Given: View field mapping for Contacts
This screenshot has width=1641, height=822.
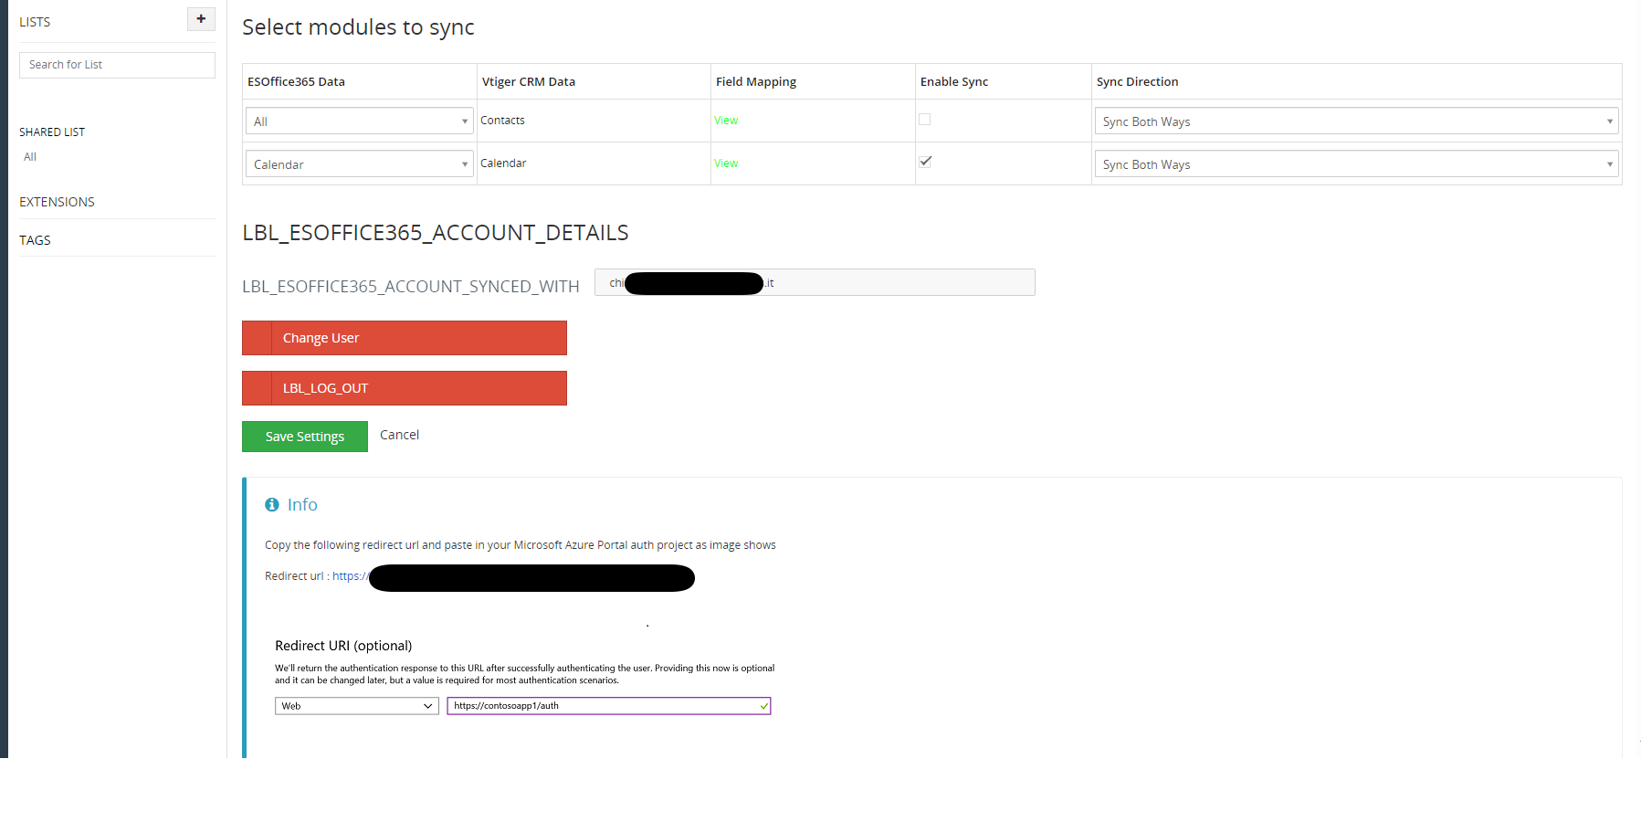Looking at the screenshot, I should (726, 121).
